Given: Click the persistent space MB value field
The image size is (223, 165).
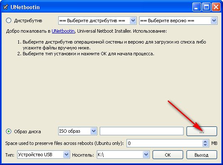Looking at the screenshot, I should pyautogui.click(x=164, y=143).
